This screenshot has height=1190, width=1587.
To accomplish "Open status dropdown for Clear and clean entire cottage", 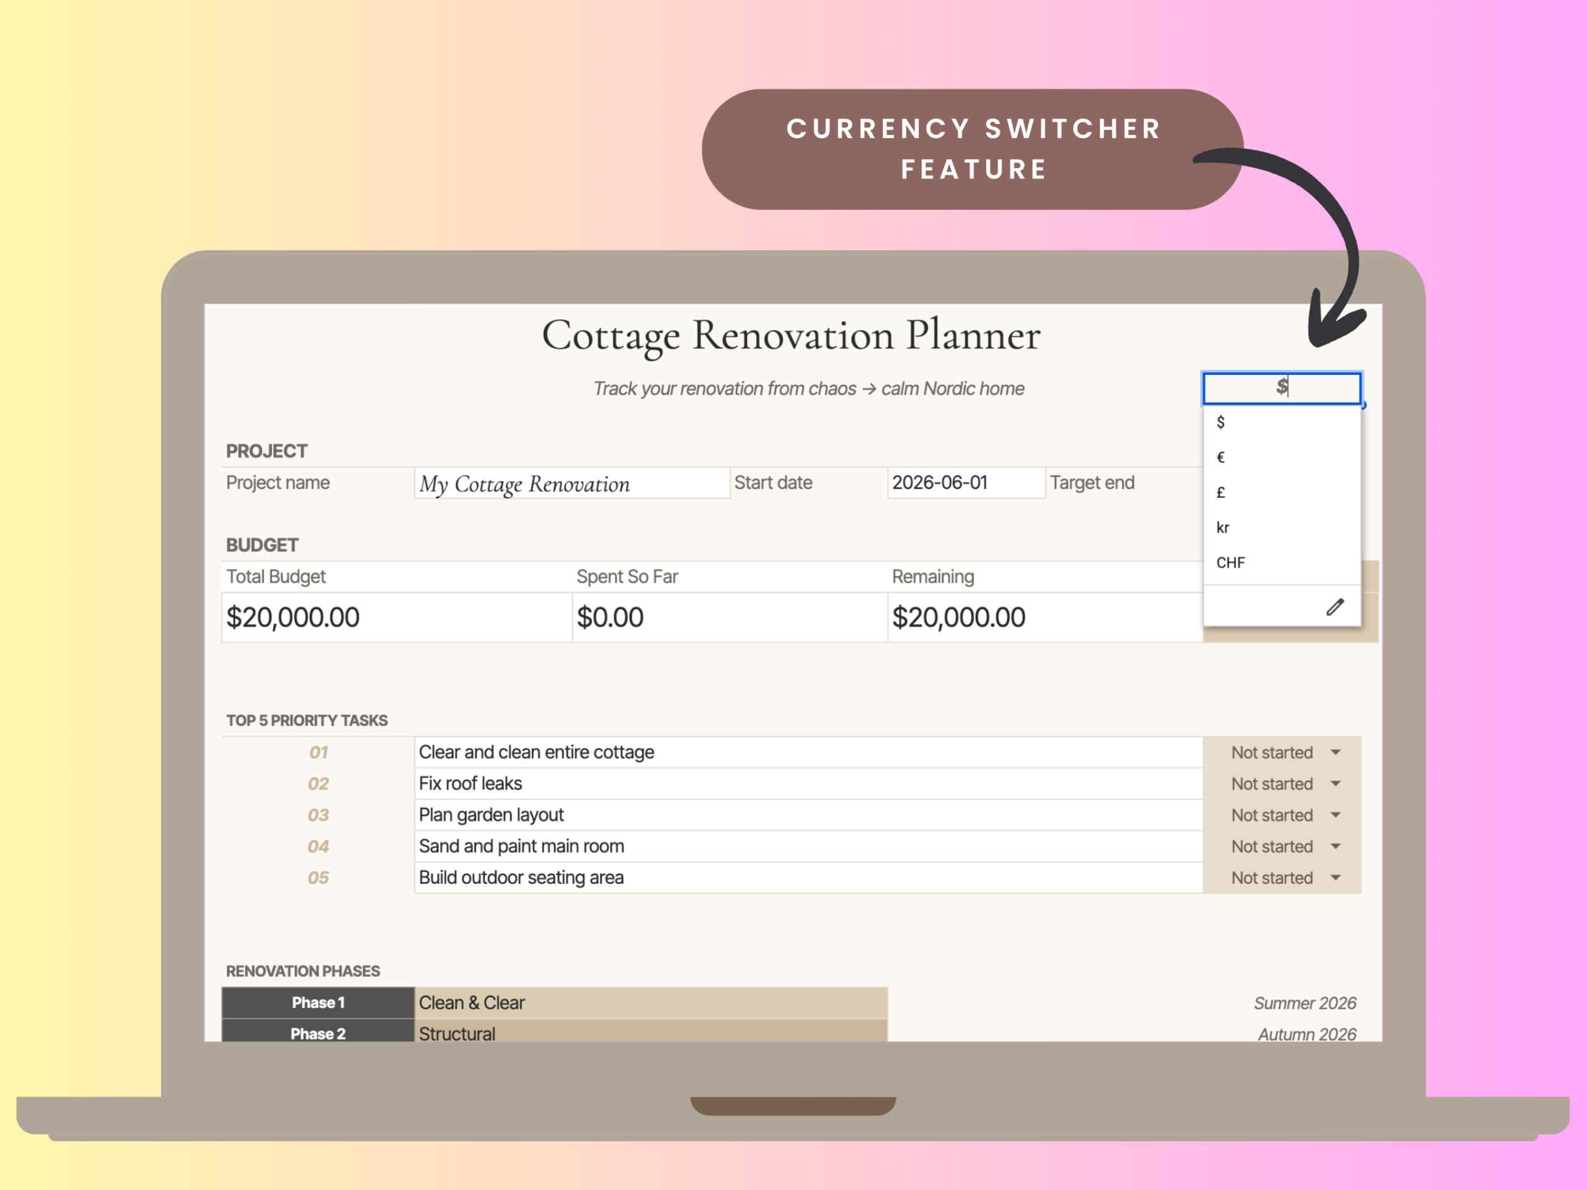I will (1335, 752).
